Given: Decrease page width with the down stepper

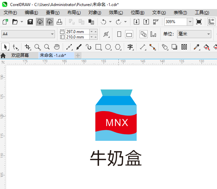Looking at the screenshot, I should 92,32.
